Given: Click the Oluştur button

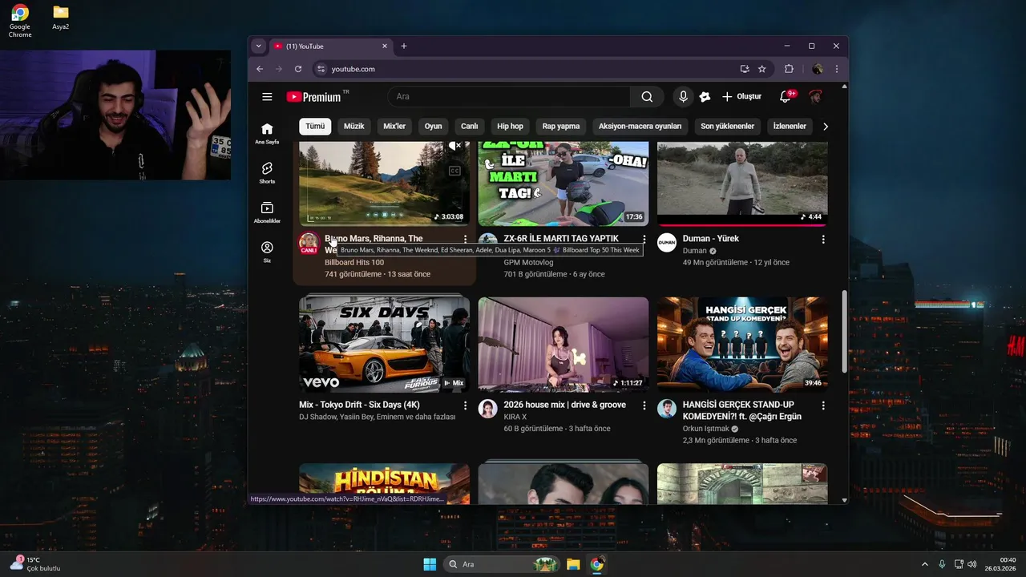Looking at the screenshot, I should point(741,97).
